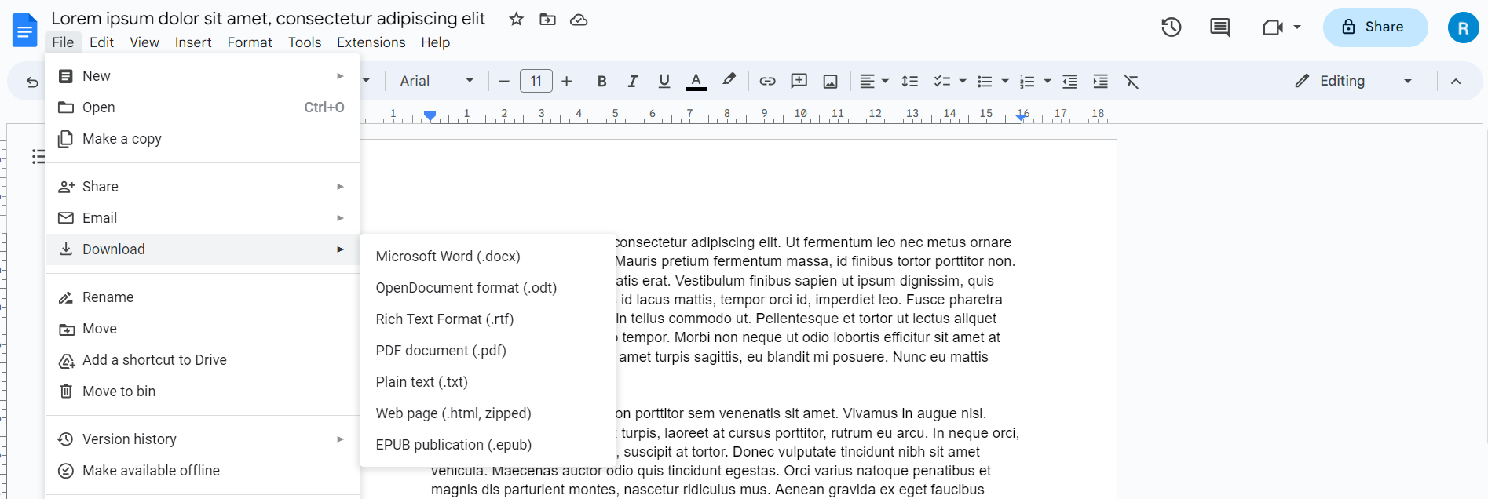Open the Edit menu
This screenshot has width=1488, height=499.
101,42
